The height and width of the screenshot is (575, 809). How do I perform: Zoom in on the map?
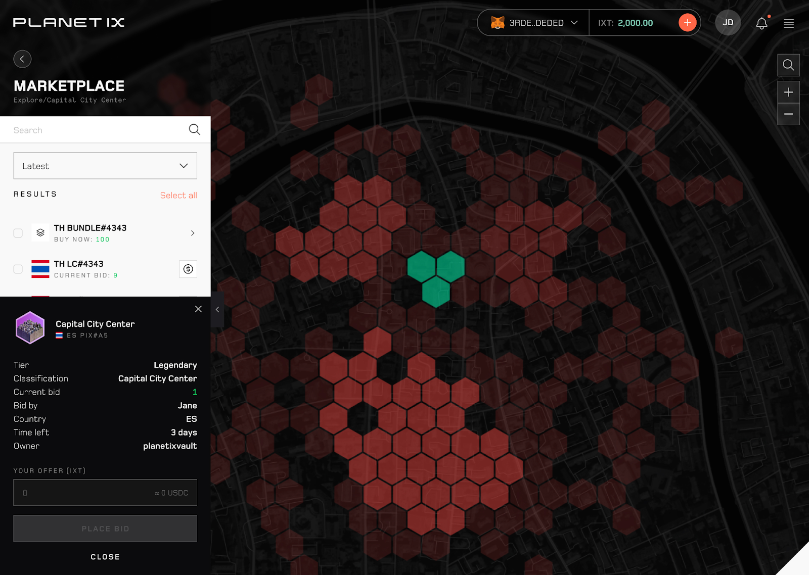tap(788, 92)
